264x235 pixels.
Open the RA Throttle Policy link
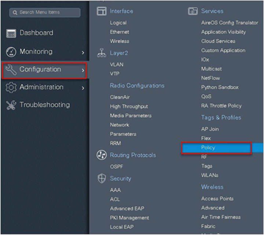(x=221, y=106)
